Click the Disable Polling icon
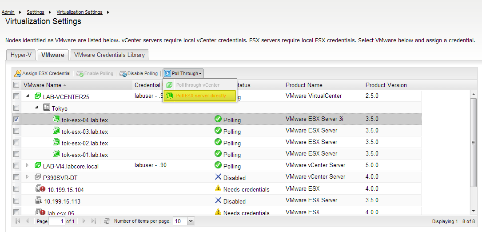Image resolution: width=482 pixels, height=232 pixels. point(123,74)
